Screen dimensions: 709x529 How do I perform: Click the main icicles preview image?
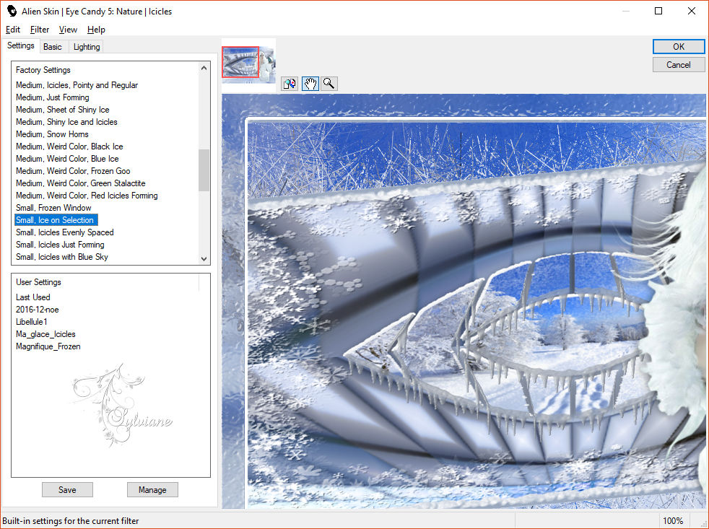click(x=464, y=302)
